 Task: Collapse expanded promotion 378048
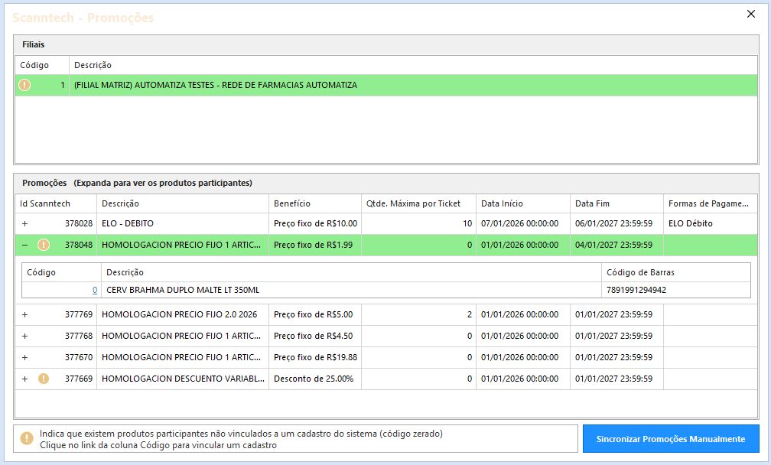click(24, 245)
